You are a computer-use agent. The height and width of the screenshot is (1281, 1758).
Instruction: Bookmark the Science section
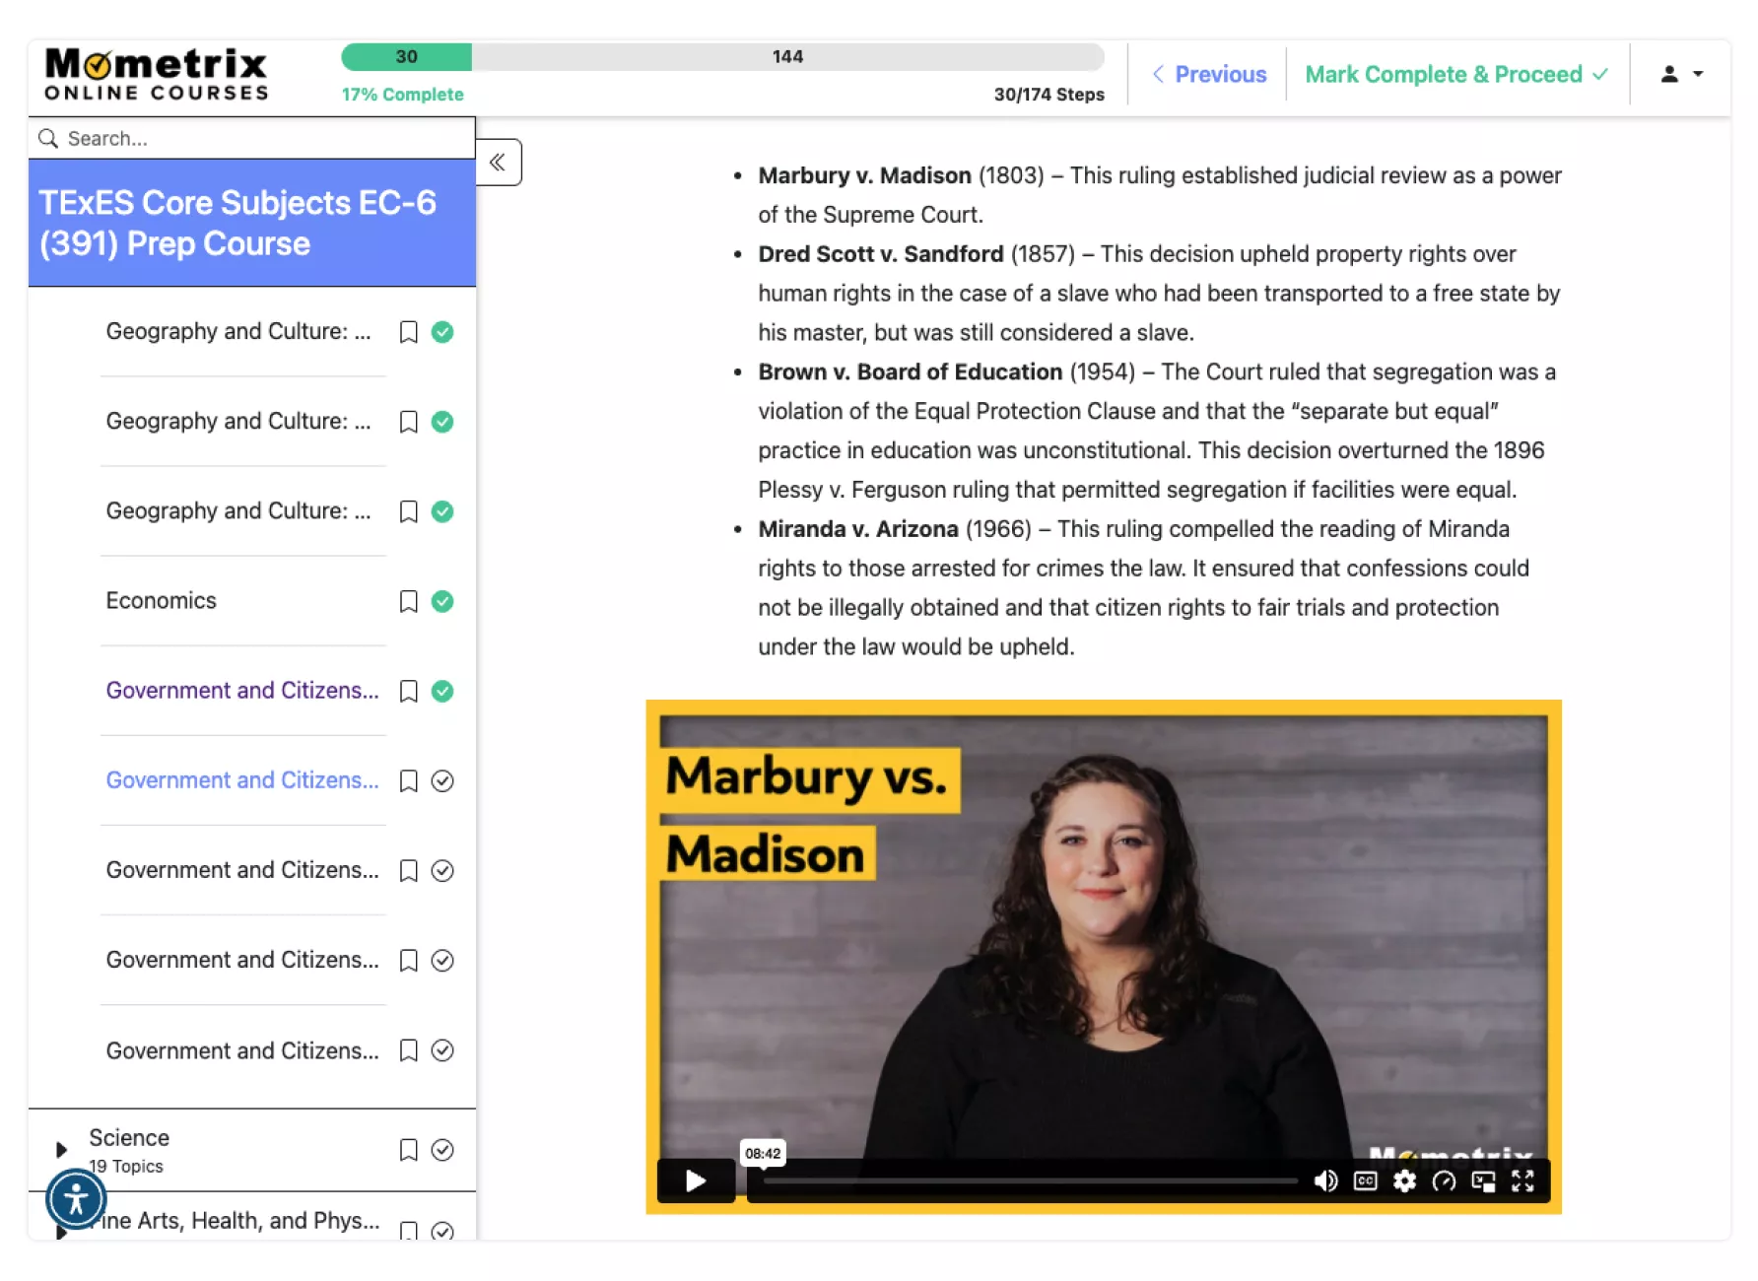408,1150
